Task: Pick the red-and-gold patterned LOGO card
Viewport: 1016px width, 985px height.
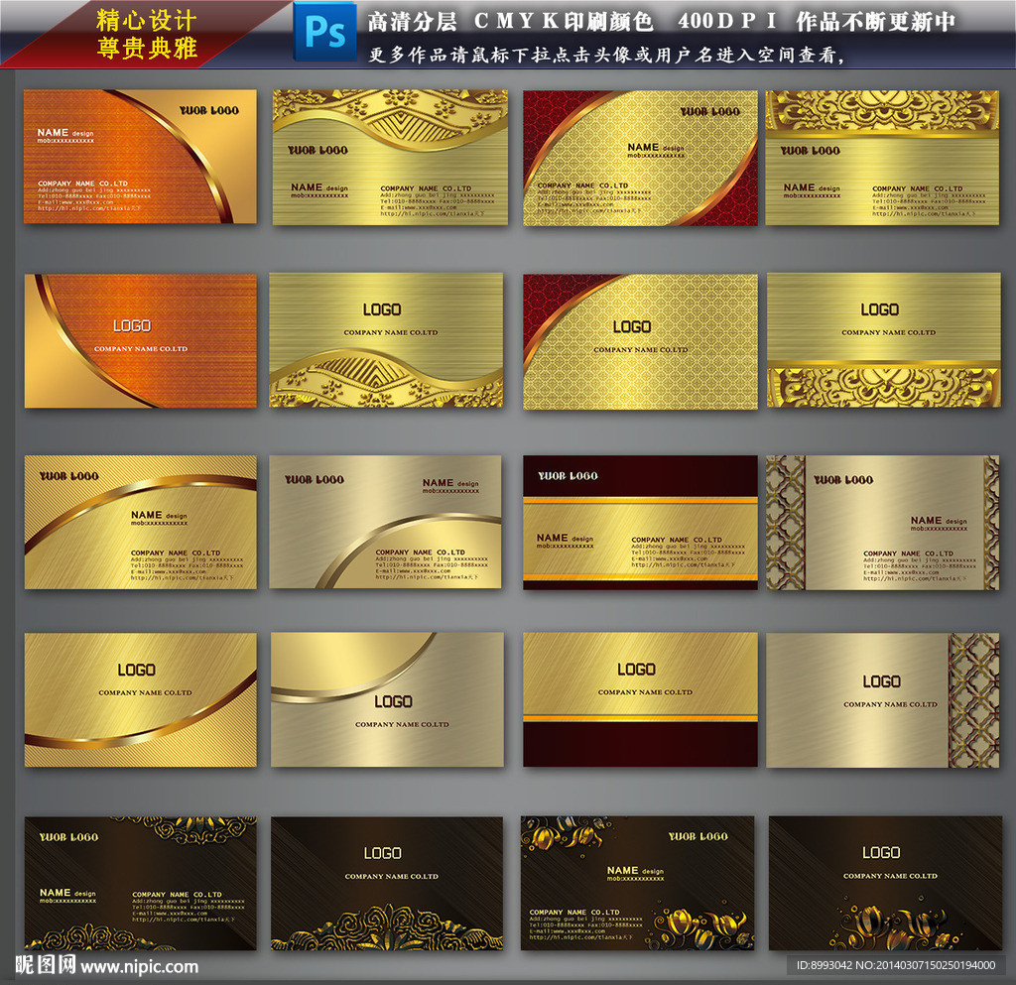Action: click(640, 340)
